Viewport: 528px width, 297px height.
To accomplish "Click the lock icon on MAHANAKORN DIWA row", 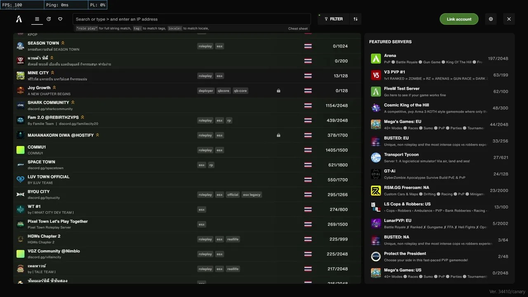I will (x=278, y=135).
